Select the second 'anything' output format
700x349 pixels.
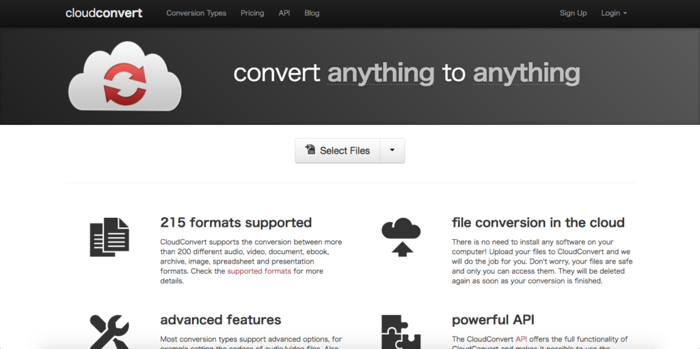click(526, 73)
